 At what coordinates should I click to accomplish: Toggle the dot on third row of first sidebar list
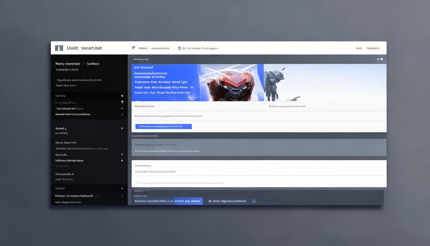tap(122, 109)
